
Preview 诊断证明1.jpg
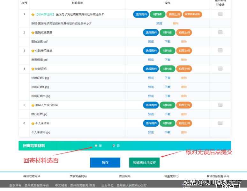pos(151,87)
